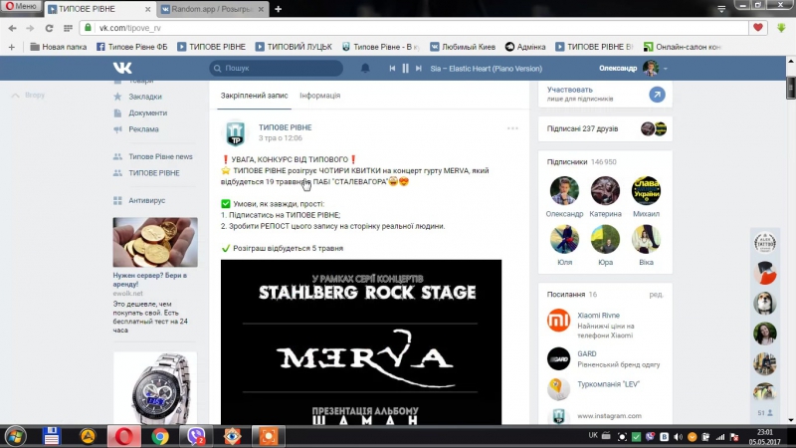Click ред. to edit links
This screenshot has height=448, width=796.
(x=656, y=295)
